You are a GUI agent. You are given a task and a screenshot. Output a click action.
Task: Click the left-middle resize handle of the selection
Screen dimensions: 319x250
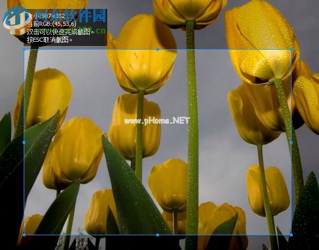pos(24,142)
